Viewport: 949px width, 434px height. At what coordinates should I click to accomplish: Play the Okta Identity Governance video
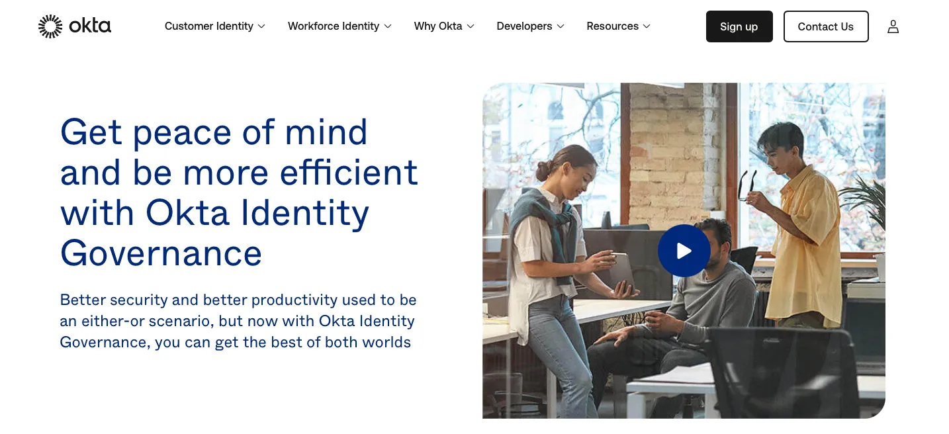pyautogui.click(x=684, y=251)
